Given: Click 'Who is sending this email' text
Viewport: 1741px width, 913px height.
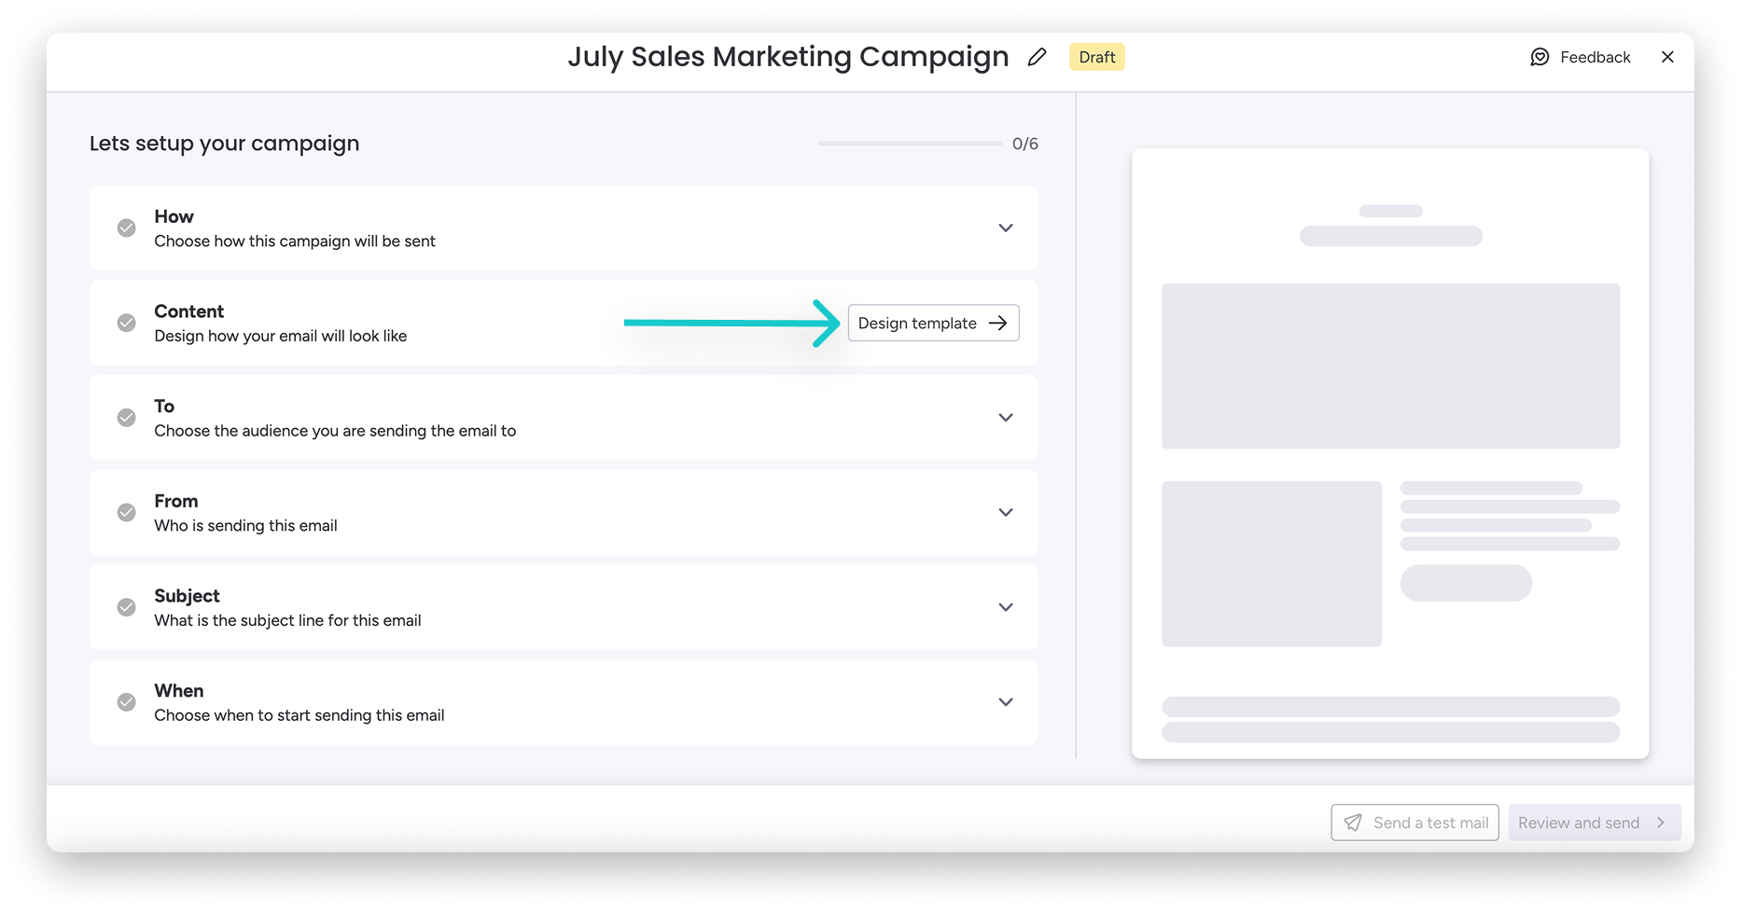Looking at the screenshot, I should click(246, 526).
